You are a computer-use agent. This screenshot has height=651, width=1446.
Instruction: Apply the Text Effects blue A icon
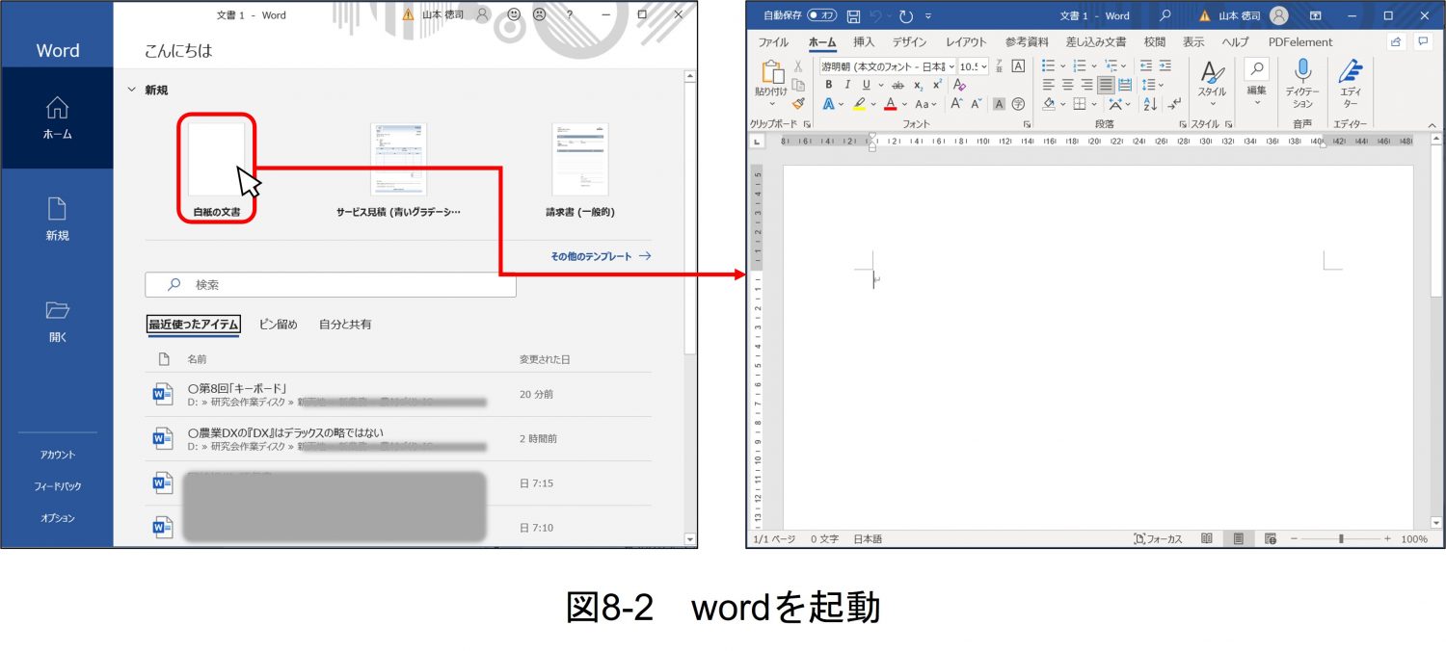pyautogui.click(x=828, y=104)
